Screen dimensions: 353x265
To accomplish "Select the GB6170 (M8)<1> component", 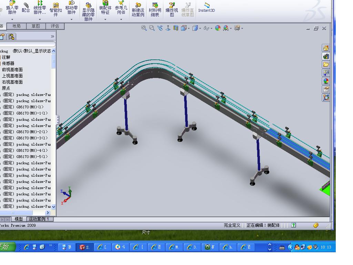I will point(23,107).
